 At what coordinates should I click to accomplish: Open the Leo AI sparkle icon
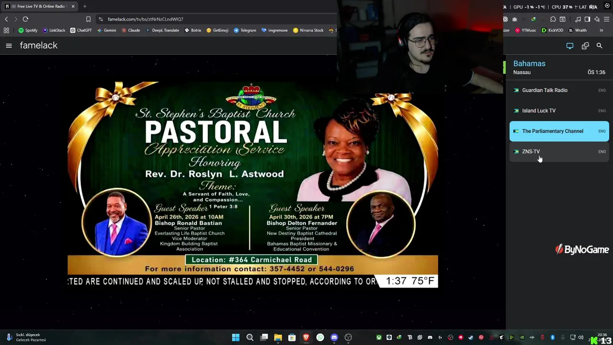(x=597, y=19)
